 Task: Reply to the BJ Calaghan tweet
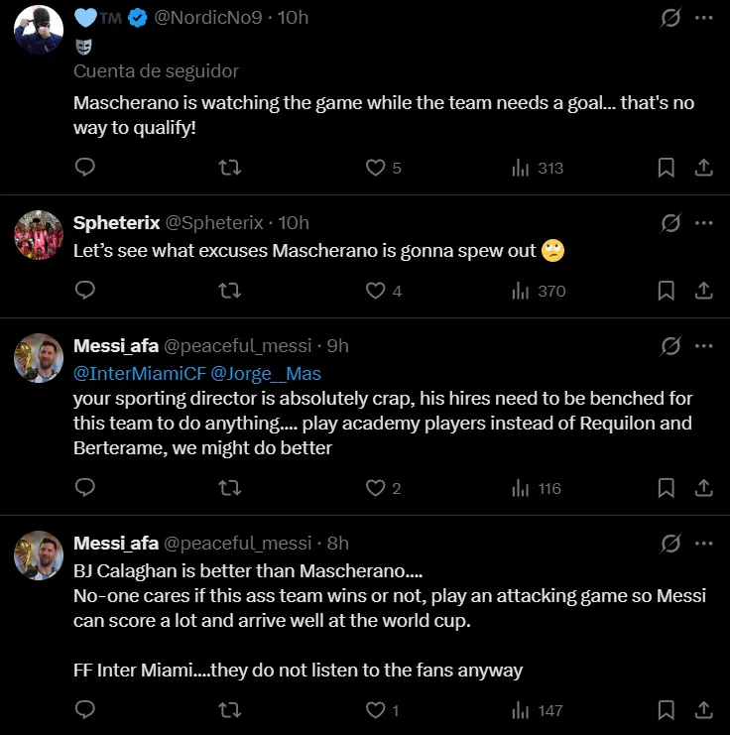(85, 710)
